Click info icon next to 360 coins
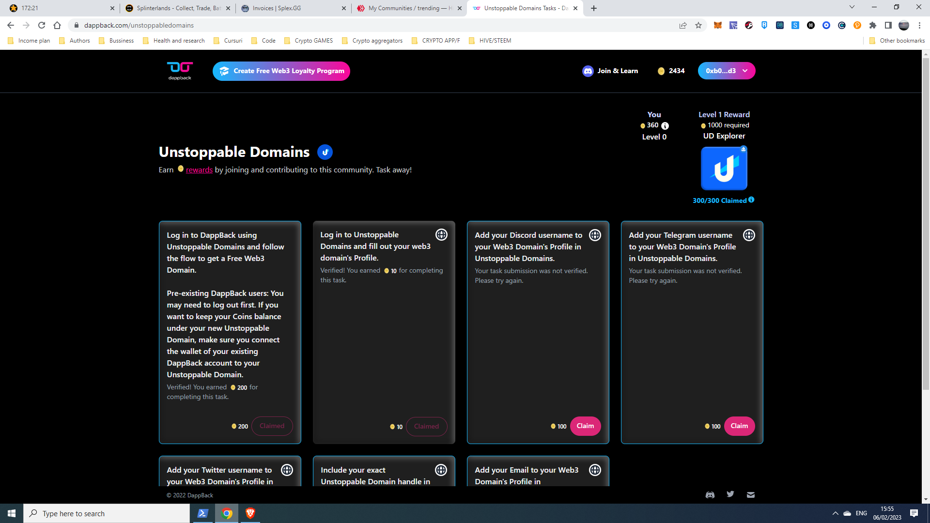 (665, 126)
